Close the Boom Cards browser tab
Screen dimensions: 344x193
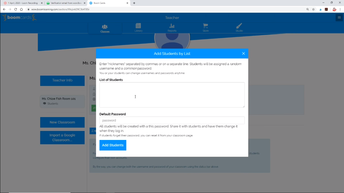pos(127,3)
